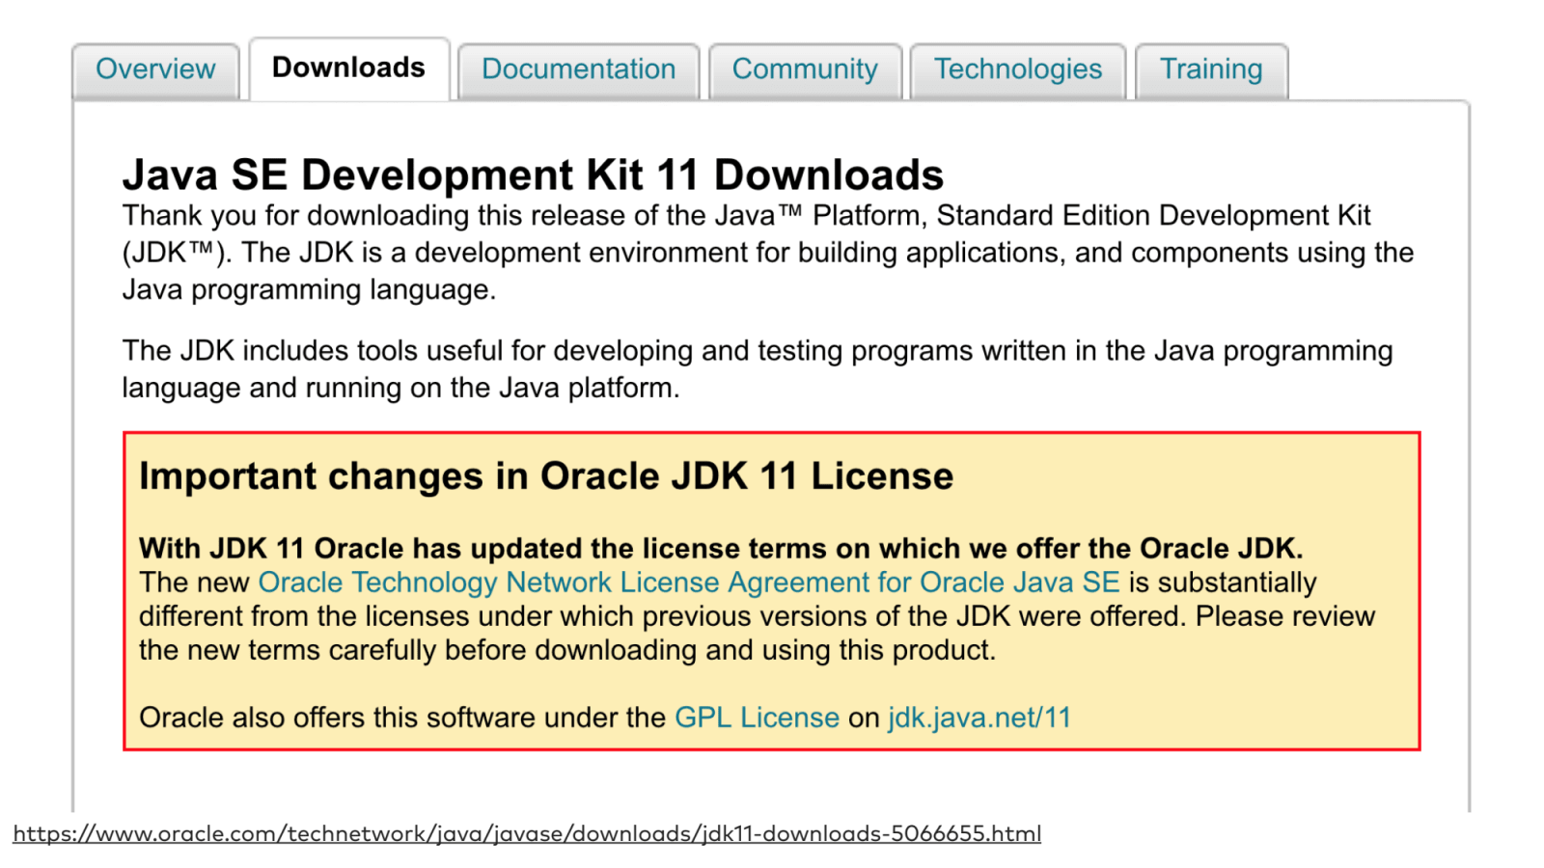This screenshot has width=1544, height=868.
Task: Click the 'The JDK includes tools useful' paragraph
Action: (758, 369)
